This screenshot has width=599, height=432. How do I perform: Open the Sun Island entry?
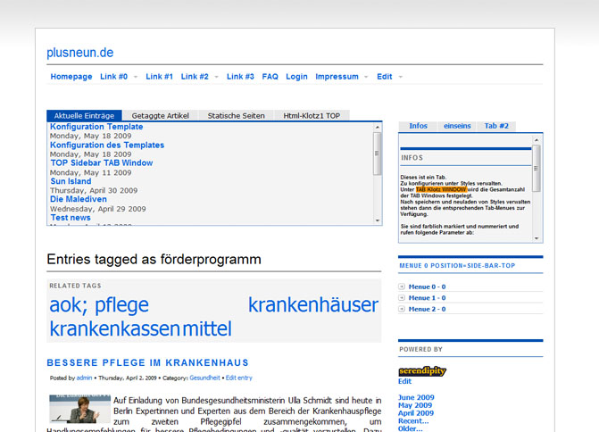click(x=71, y=181)
